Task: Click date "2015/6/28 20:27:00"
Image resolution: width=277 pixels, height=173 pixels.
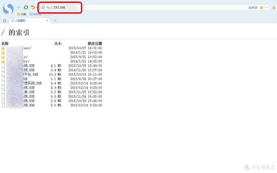Action: coord(86,79)
